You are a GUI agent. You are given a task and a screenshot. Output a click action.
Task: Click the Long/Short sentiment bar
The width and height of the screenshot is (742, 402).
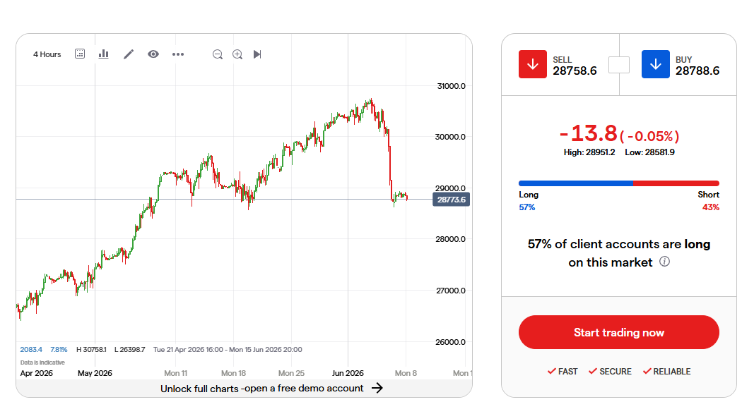[x=619, y=183]
